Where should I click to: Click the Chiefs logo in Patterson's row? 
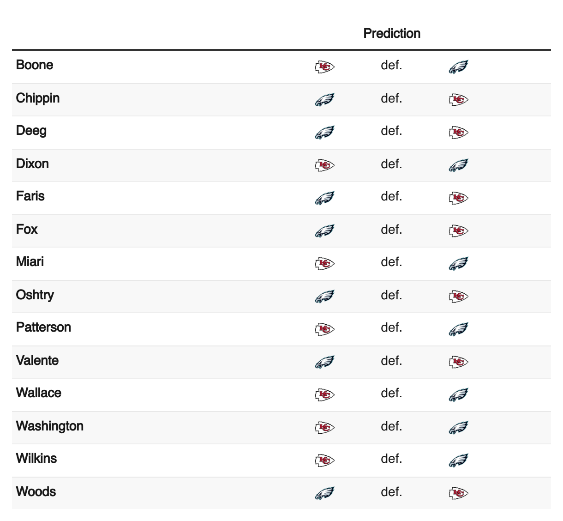[325, 329]
